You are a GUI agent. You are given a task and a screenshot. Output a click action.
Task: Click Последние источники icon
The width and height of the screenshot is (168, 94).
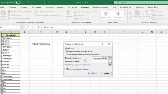tap(35, 11)
